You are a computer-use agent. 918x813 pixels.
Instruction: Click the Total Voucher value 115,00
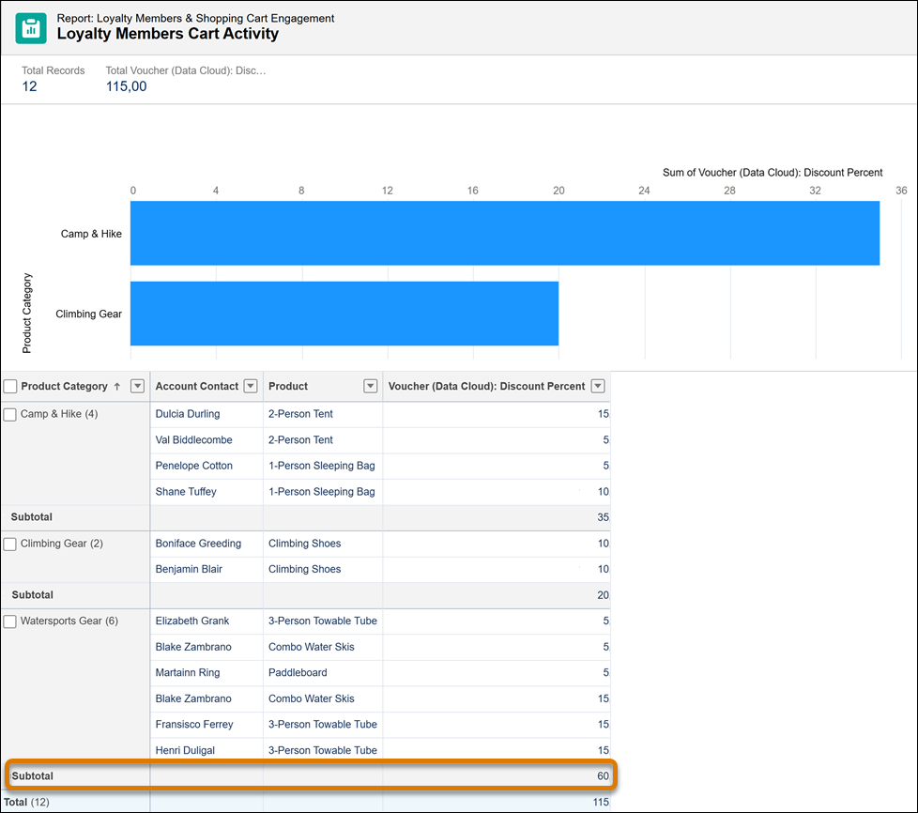point(126,86)
